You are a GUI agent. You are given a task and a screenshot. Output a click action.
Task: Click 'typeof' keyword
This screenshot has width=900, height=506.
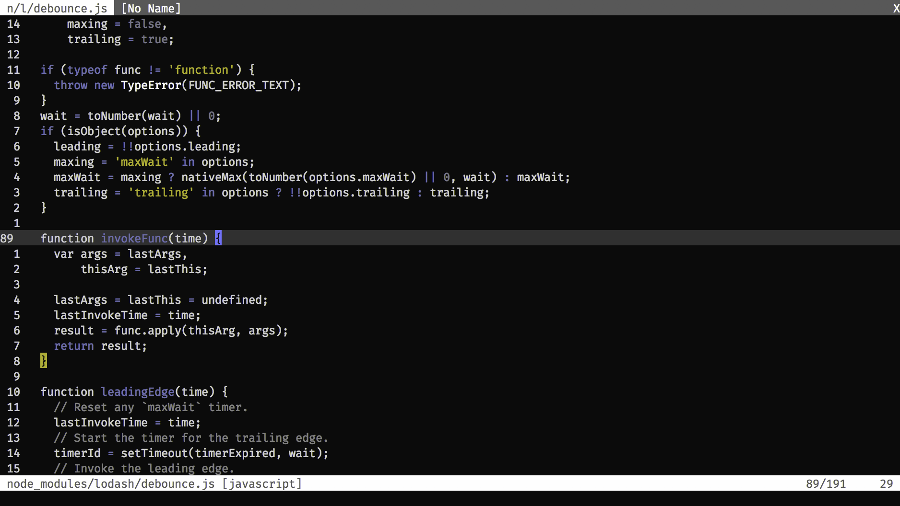coord(87,69)
